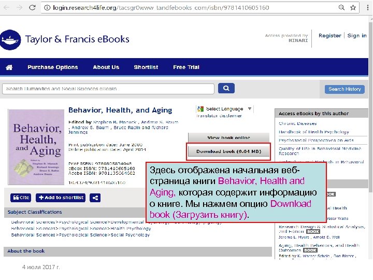Click editor Bruce Rabin link
The width and height of the screenshot is (373, 280).
[x=126, y=128]
